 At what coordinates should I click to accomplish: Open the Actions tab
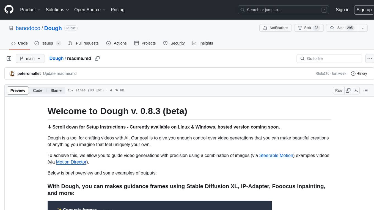(116, 43)
